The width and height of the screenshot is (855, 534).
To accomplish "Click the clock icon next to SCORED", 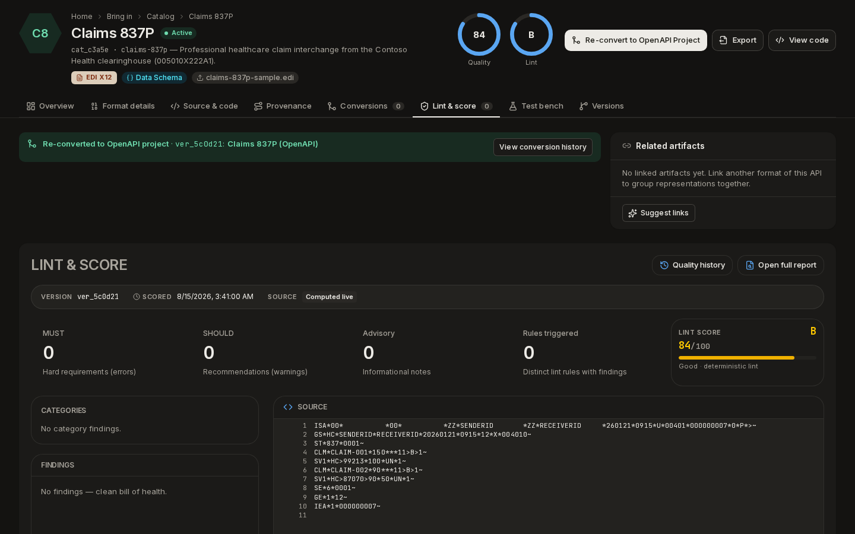I will (x=137, y=297).
